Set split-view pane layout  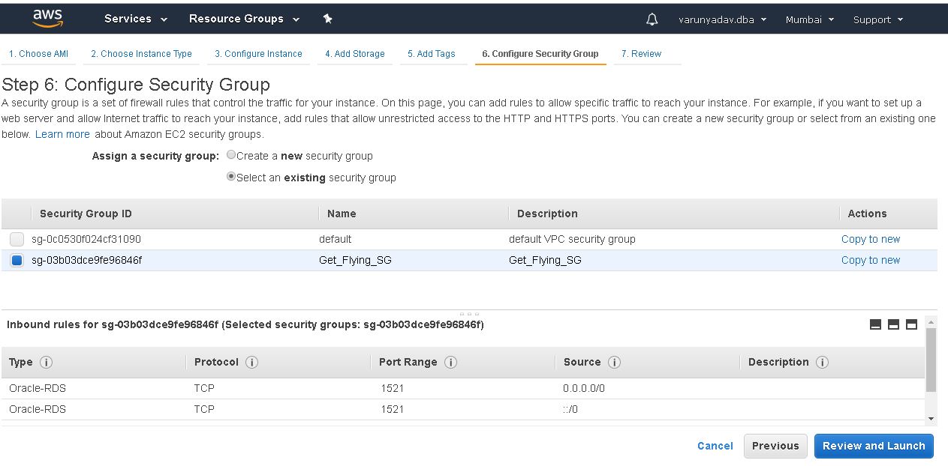point(892,324)
